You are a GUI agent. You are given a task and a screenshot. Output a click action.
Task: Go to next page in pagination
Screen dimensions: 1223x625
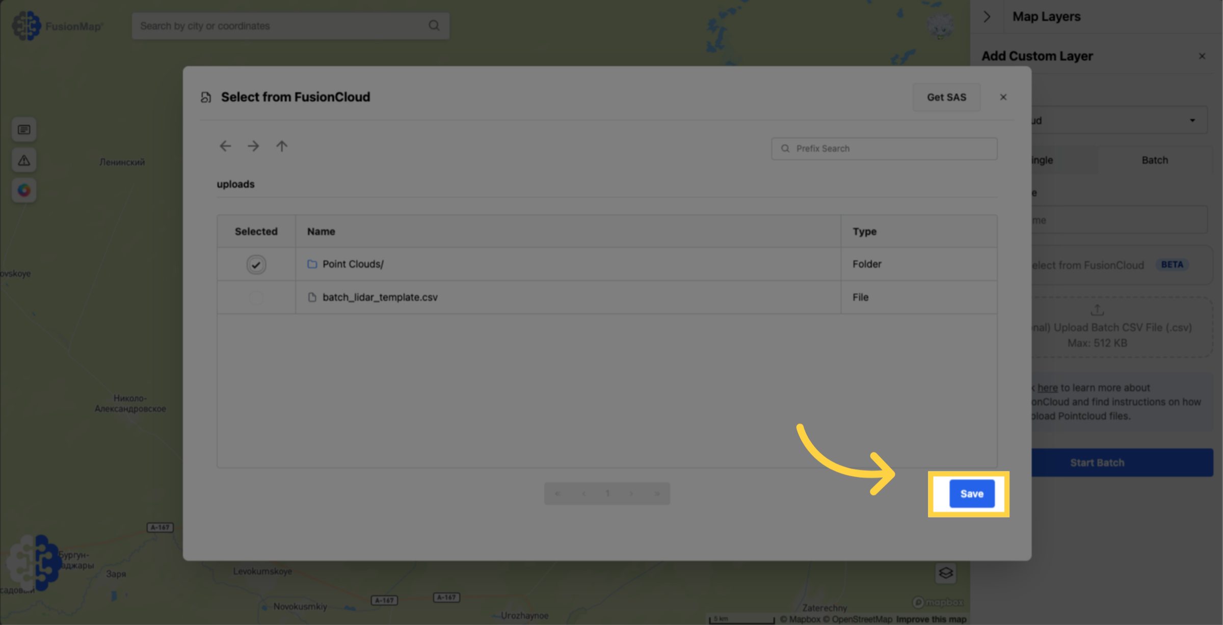click(x=631, y=494)
